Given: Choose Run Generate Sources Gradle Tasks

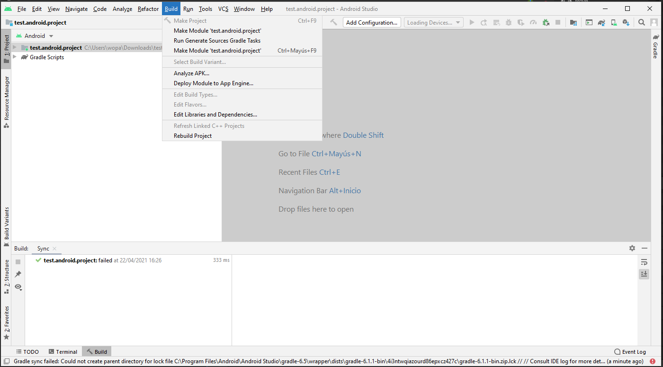Looking at the screenshot, I should [242, 41].
